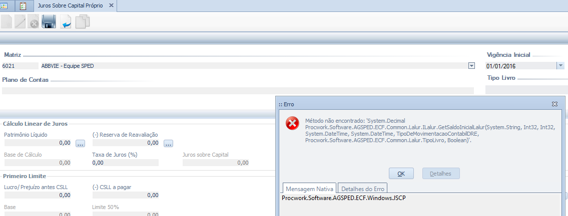Click the Método não encontrado error text
Image resolution: width=568 pixels, height=216 pixels.
430,131
